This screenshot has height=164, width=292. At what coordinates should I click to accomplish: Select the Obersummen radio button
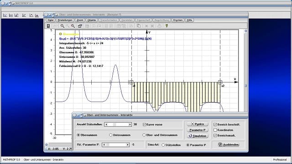point(78,135)
